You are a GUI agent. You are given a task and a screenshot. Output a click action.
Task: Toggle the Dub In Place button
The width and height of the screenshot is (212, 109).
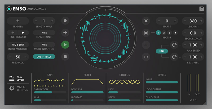coord(44,57)
